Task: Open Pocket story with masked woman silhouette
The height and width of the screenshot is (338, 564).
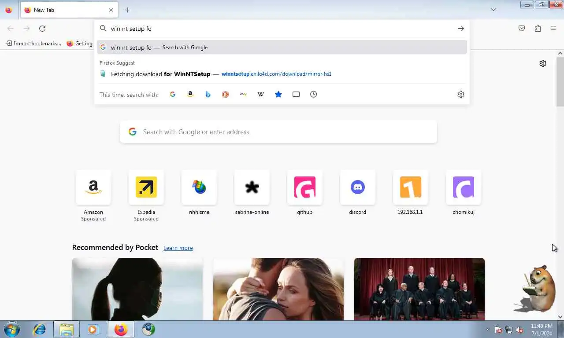Action: click(137, 289)
